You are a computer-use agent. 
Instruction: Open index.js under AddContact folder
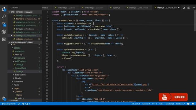tap(24, 64)
